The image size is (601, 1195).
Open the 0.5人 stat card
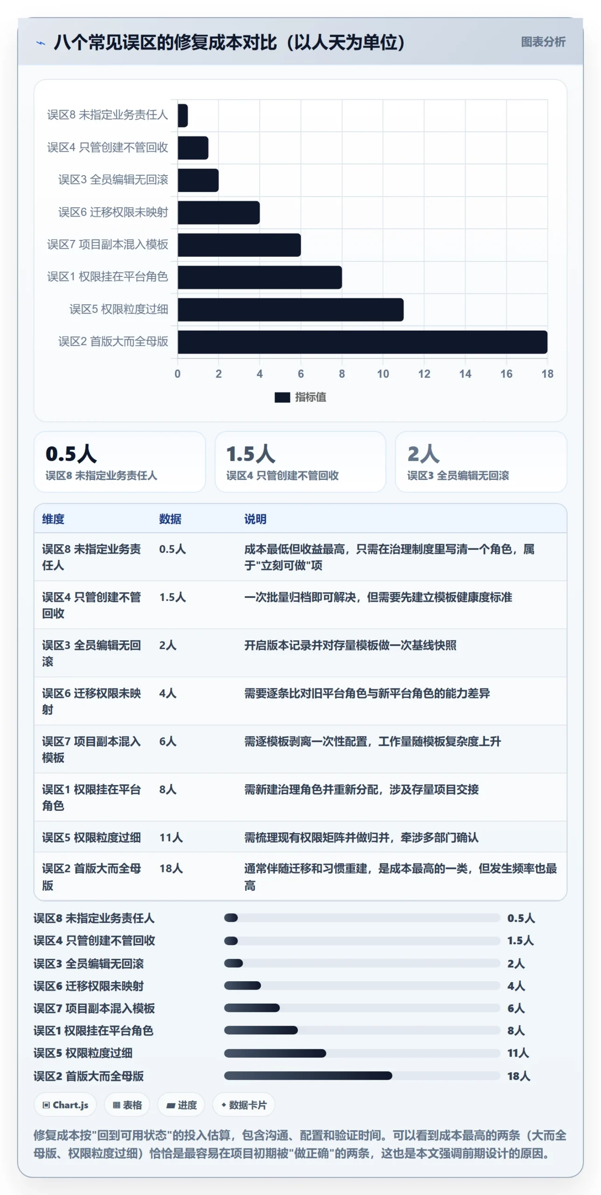coord(120,462)
